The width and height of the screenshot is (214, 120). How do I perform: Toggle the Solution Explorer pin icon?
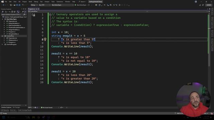tap(24, 9)
